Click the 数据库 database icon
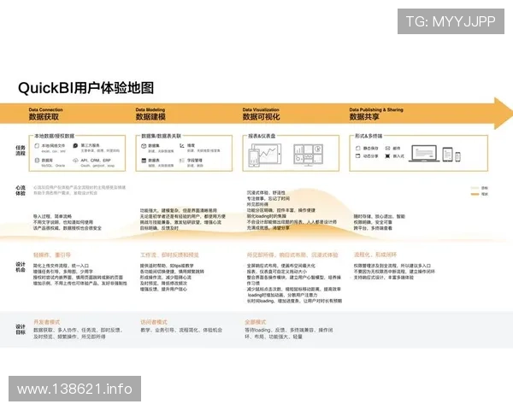The image size is (513, 410). [37, 161]
